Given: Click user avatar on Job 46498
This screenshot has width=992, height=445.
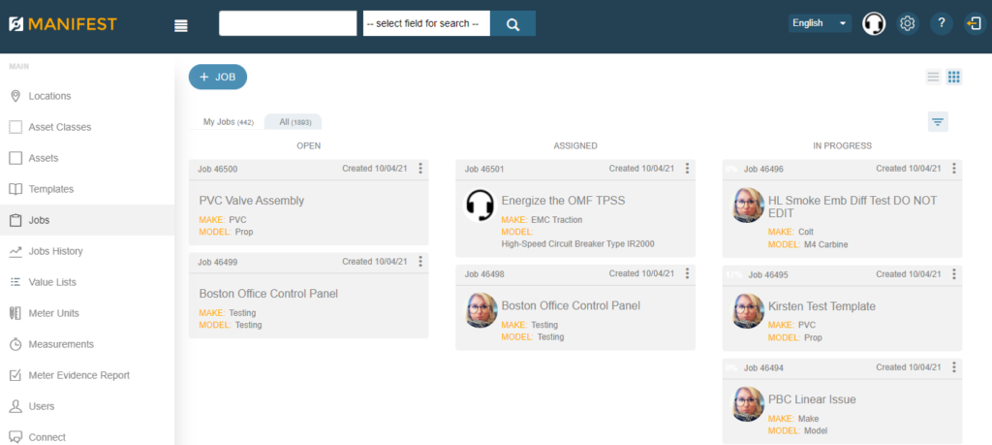Looking at the screenshot, I should pos(481,310).
